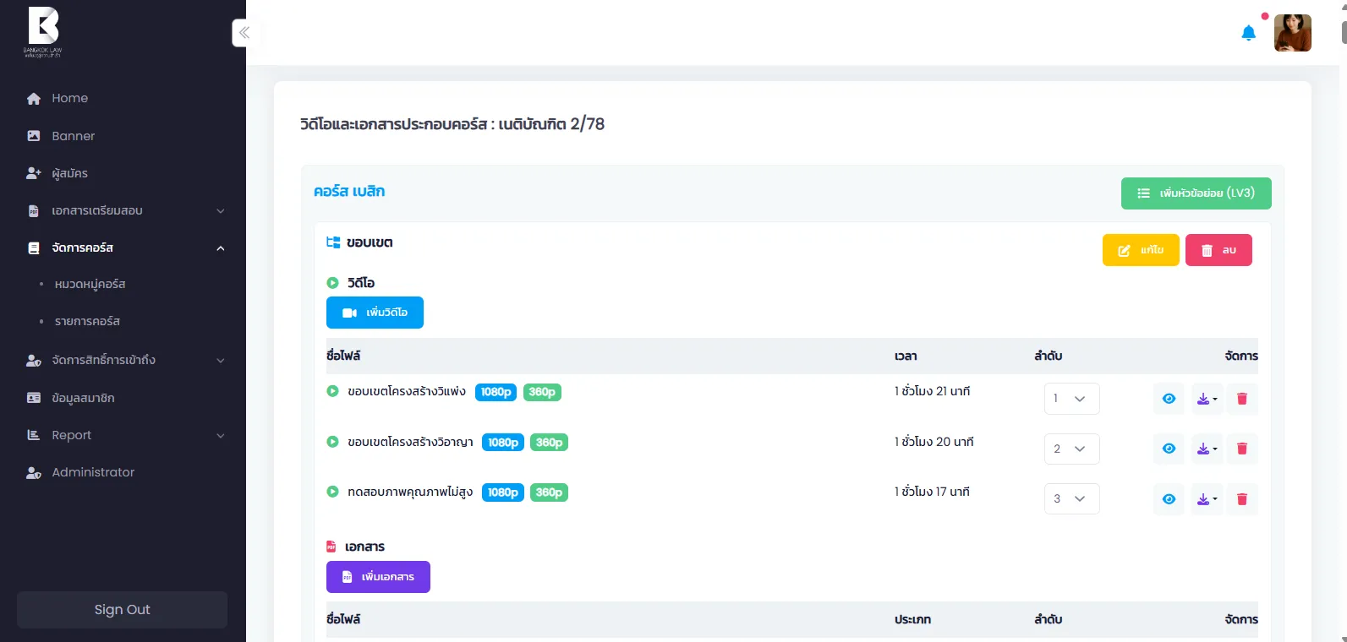Screen dimensions: 1347x642
Task: Collapse the sidebar with double-chevron icon
Action: pos(244,33)
